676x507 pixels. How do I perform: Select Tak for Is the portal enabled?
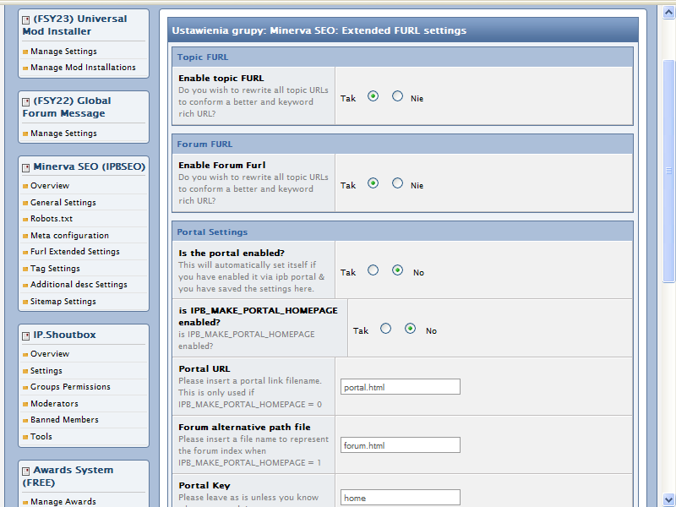pos(373,270)
